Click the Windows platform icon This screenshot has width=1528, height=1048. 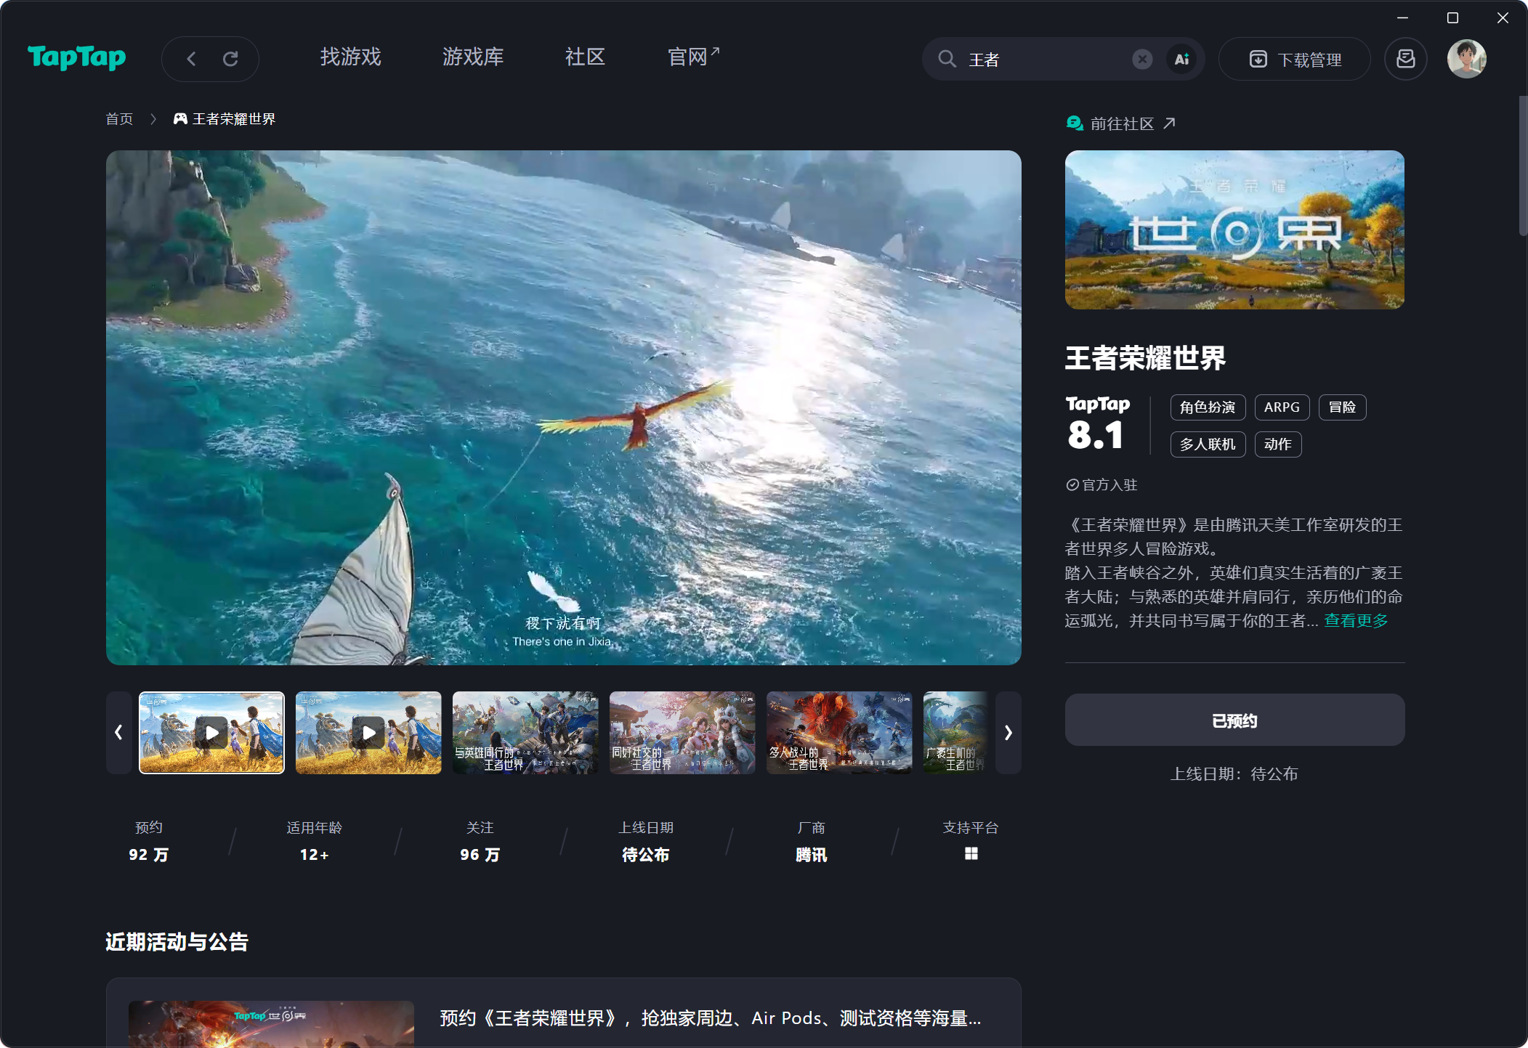point(971,854)
